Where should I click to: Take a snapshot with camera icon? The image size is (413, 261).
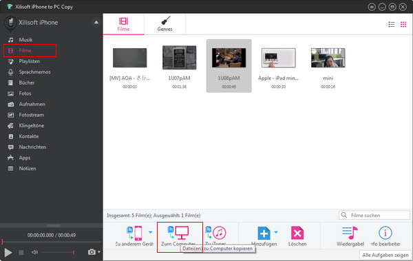click(92, 252)
